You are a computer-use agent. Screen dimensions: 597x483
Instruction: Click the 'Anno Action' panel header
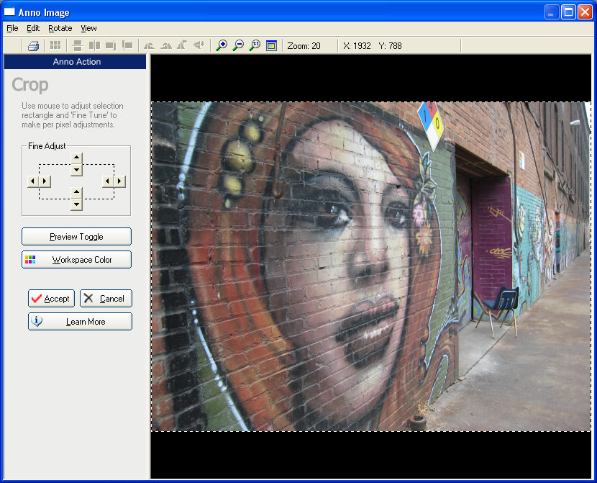click(x=75, y=62)
